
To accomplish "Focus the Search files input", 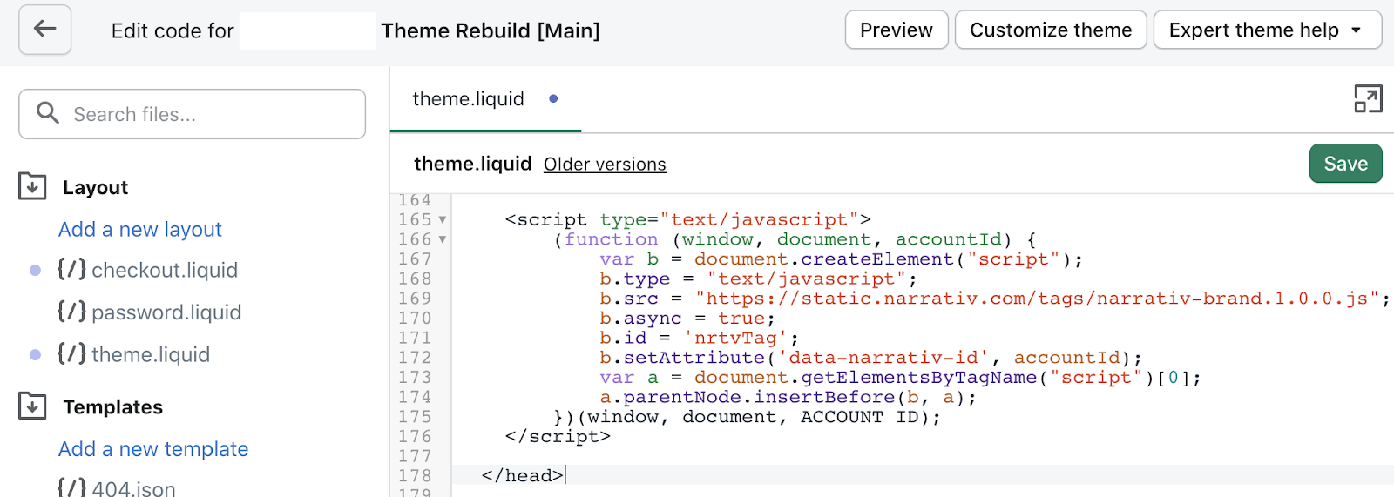I will (x=192, y=114).
